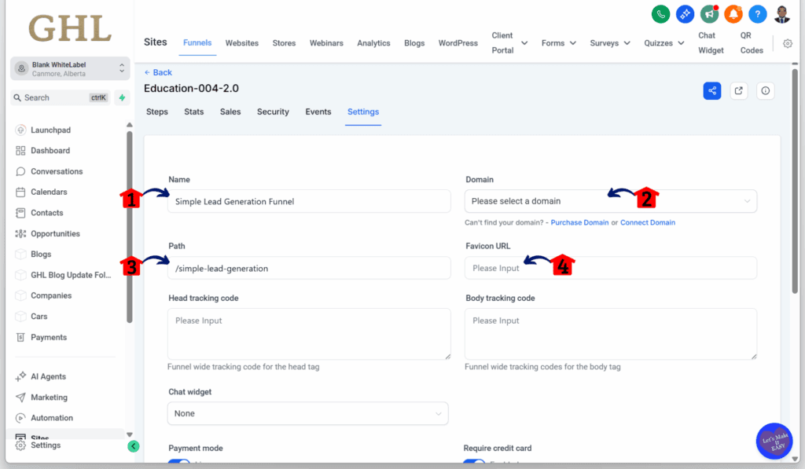This screenshot has height=469, width=805.
Task: Open the Domain selection dropdown
Action: 610,201
